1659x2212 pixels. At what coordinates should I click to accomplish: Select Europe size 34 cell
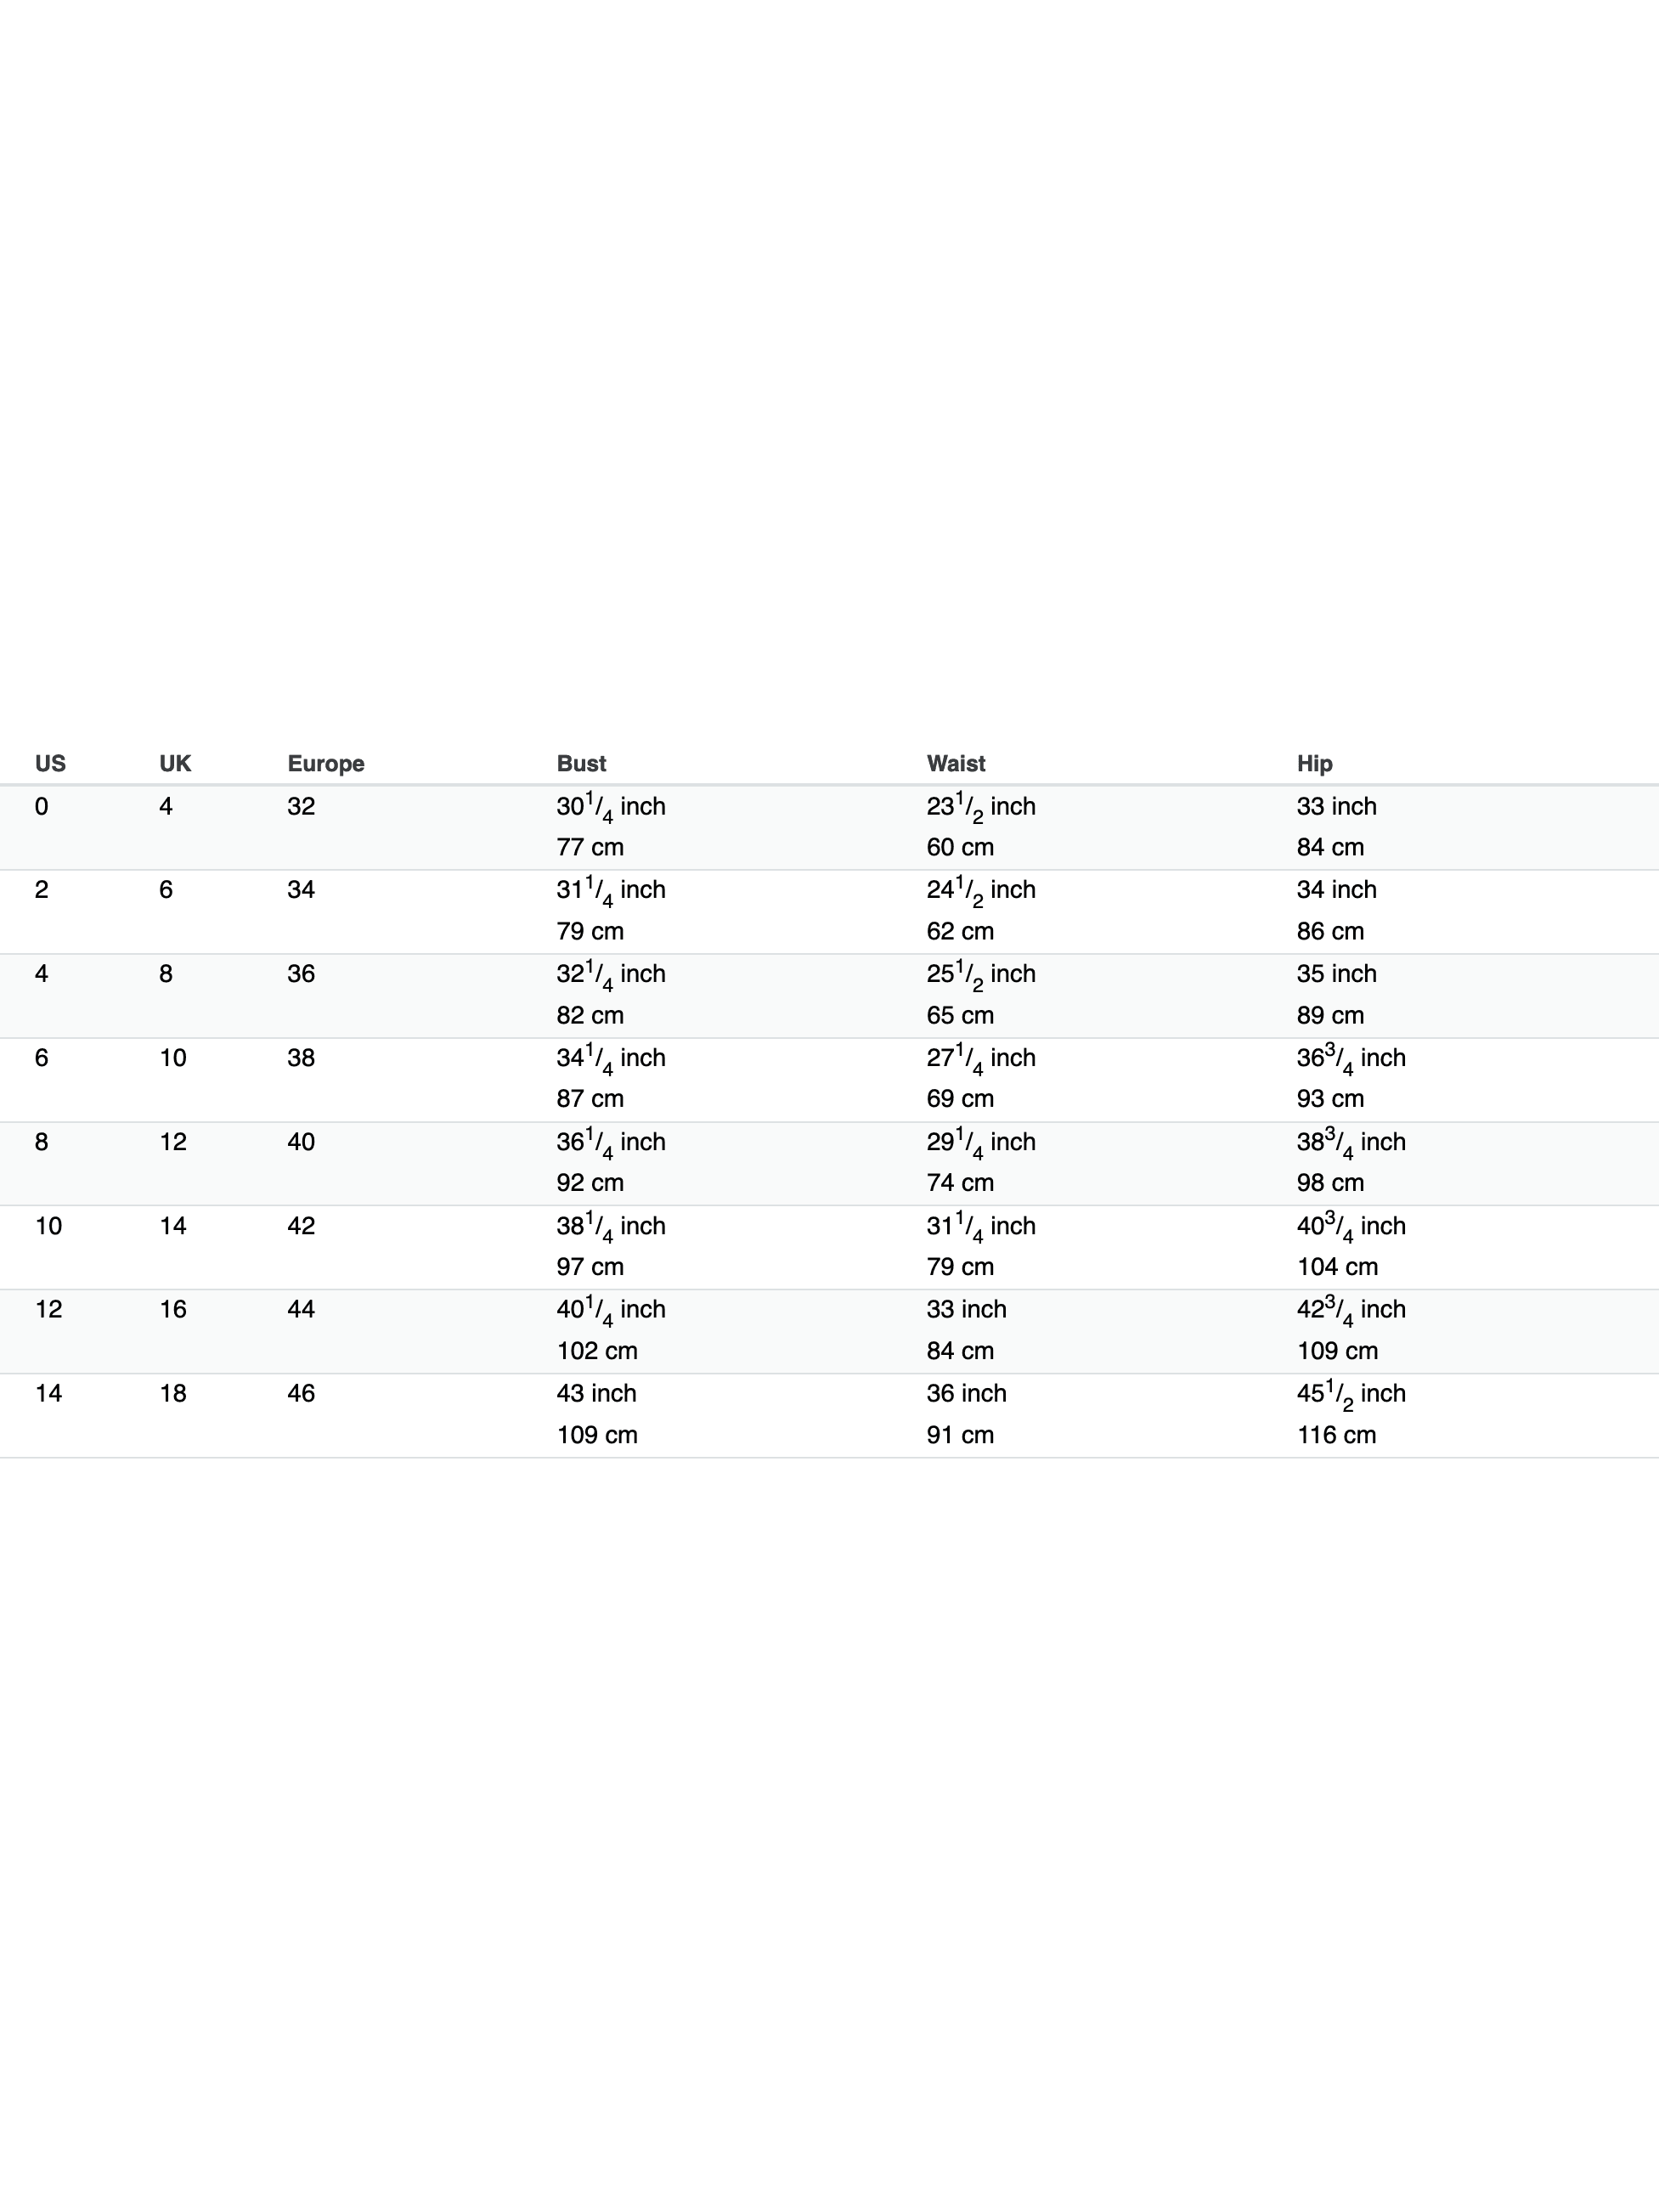coord(301,889)
